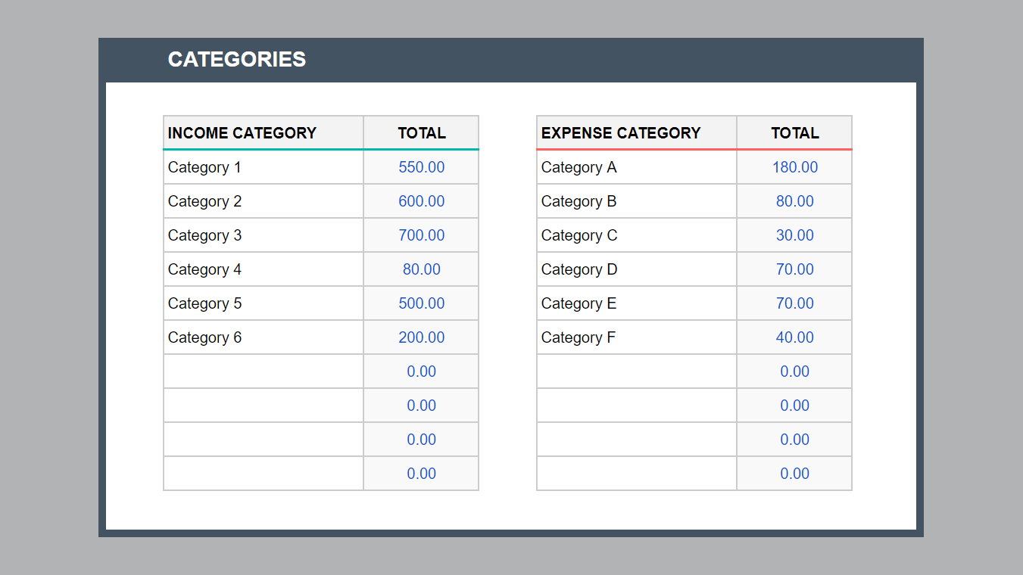Viewport: 1023px width, 575px height.
Task: Click the Category 4 total of 80.00
Action: pos(421,269)
